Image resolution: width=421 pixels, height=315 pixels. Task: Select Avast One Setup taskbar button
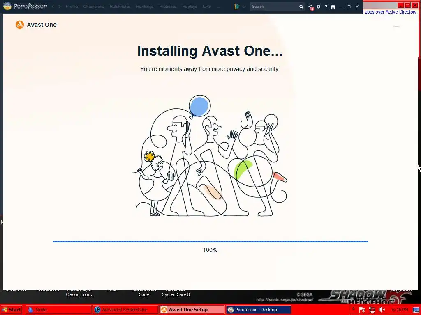point(192,310)
